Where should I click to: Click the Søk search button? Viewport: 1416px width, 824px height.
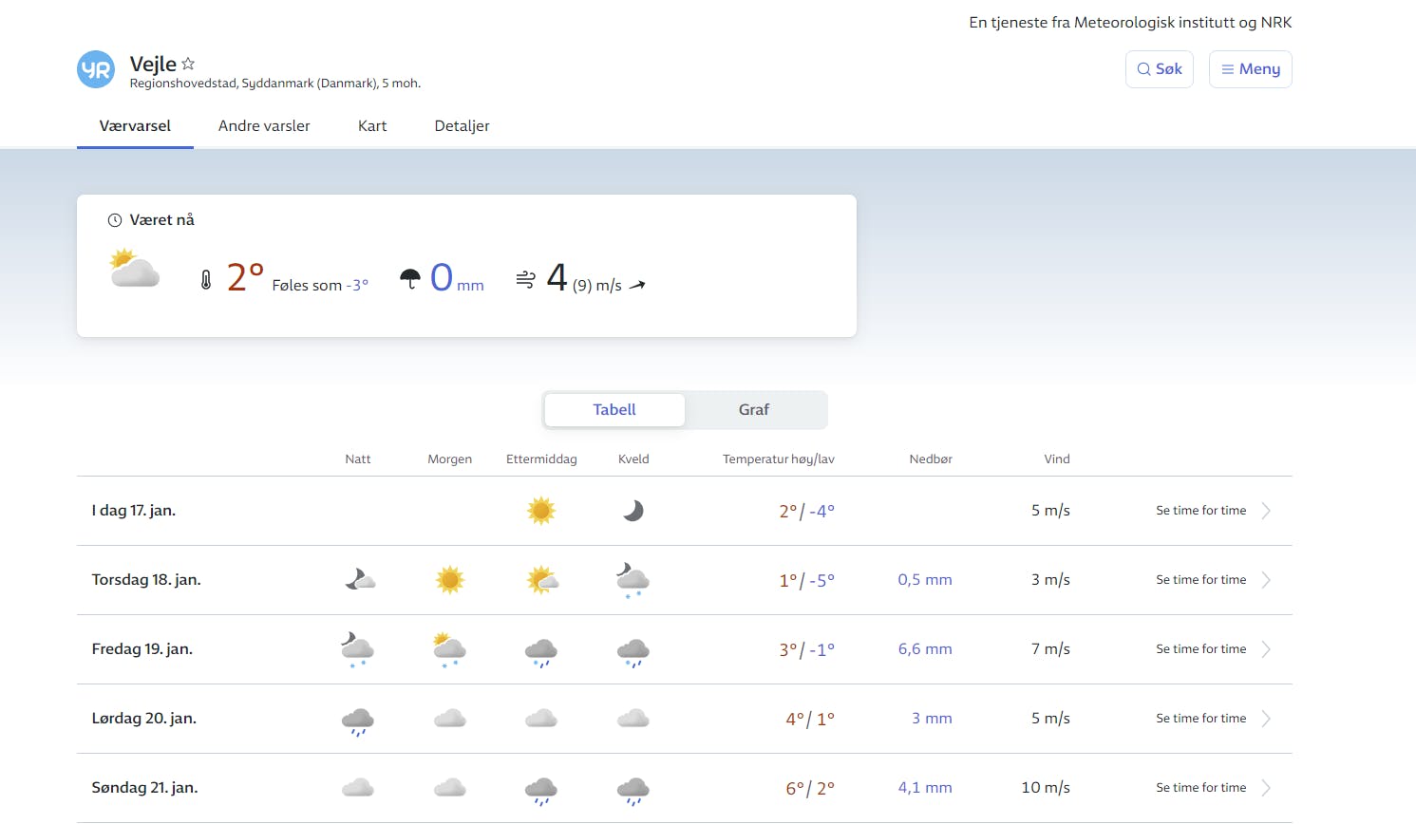(x=1160, y=69)
